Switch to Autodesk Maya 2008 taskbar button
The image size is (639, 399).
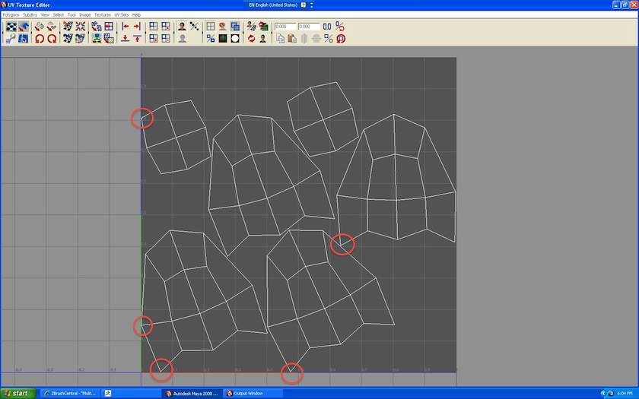tap(192, 393)
